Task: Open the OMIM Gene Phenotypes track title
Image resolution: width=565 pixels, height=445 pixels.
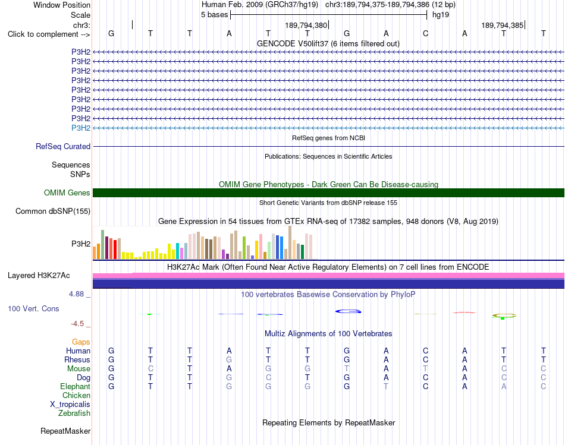Action: 328,184
